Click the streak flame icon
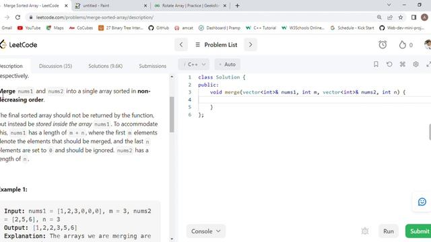 point(403,45)
